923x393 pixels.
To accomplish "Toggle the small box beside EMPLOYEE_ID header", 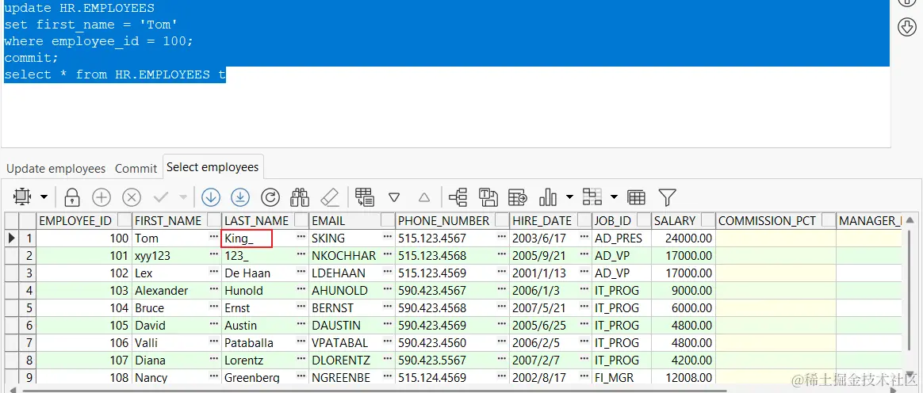I will pyautogui.click(x=124, y=220).
